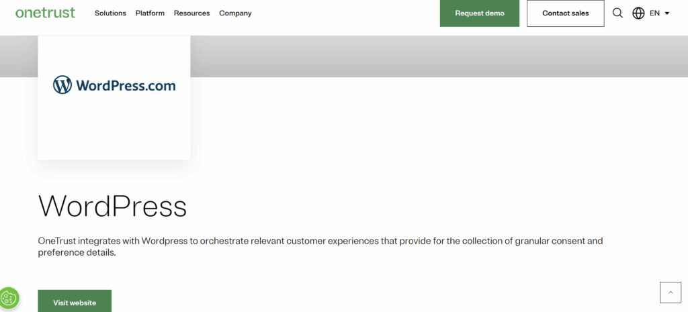Click the globe language icon
The width and height of the screenshot is (688, 312).
click(638, 13)
